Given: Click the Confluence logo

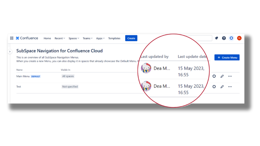Looking at the screenshot, I should 27,38.
